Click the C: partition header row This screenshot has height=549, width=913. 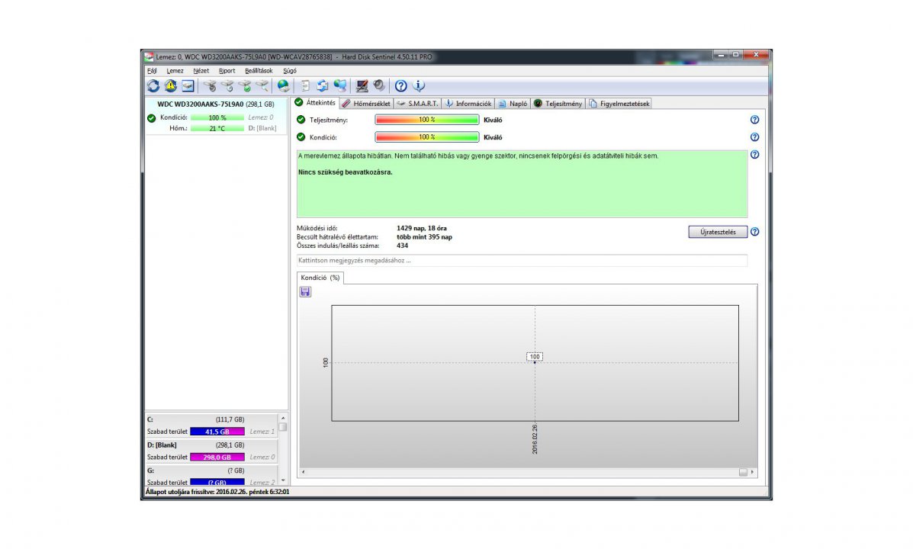pos(212,419)
